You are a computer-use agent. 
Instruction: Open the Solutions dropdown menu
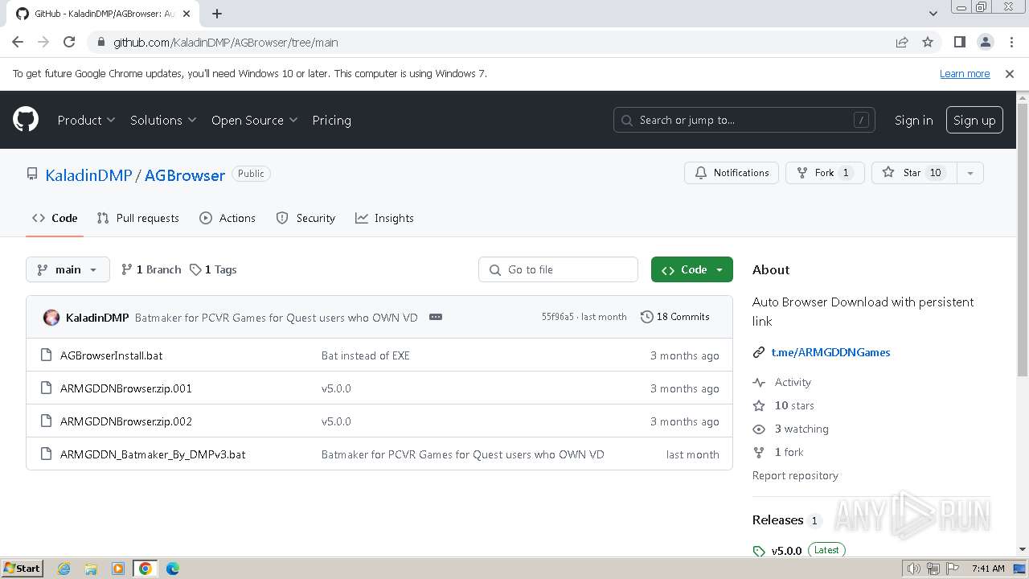[163, 120]
